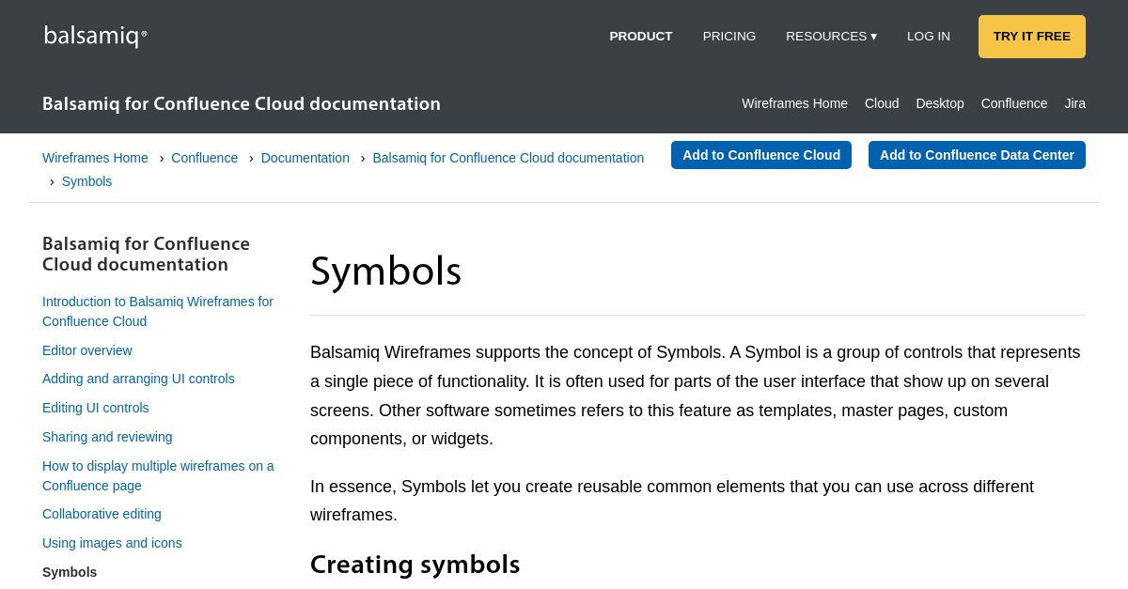Open the LOG IN link
This screenshot has width=1128, height=589.
tap(929, 37)
